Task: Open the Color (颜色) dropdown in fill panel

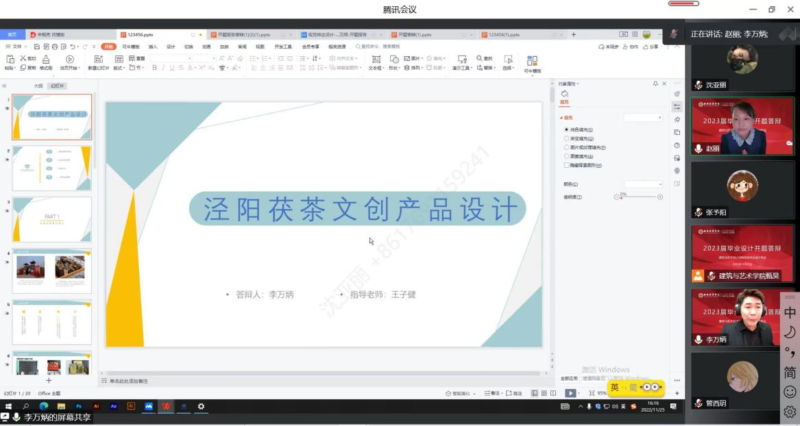Action: tap(643, 184)
